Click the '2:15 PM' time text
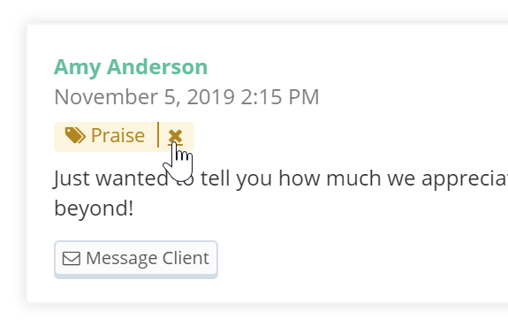 pos(280,96)
